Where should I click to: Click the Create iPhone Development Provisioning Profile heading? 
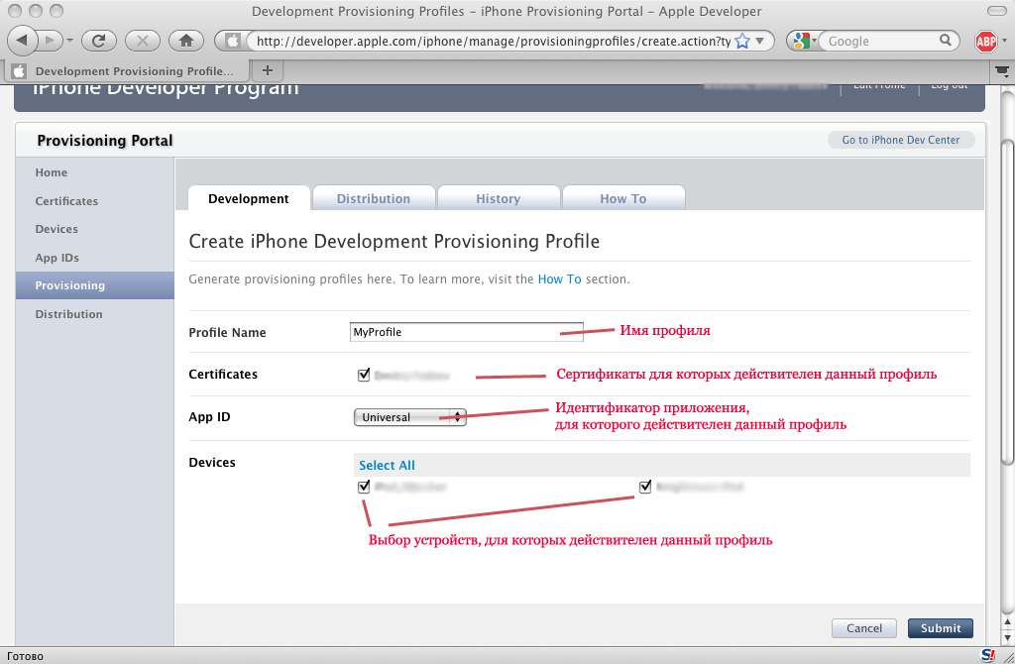point(394,242)
